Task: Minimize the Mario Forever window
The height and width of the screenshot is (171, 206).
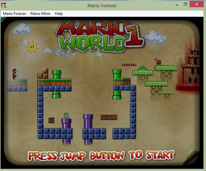Action: pyautogui.click(x=177, y=5)
